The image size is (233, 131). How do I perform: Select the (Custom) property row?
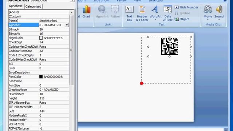tap(39, 16)
